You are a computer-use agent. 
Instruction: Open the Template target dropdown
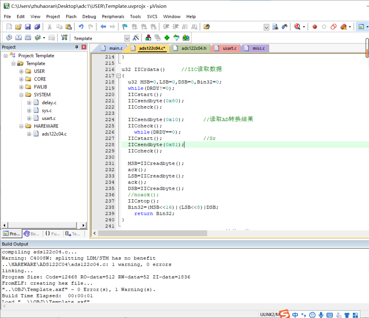[127, 38]
